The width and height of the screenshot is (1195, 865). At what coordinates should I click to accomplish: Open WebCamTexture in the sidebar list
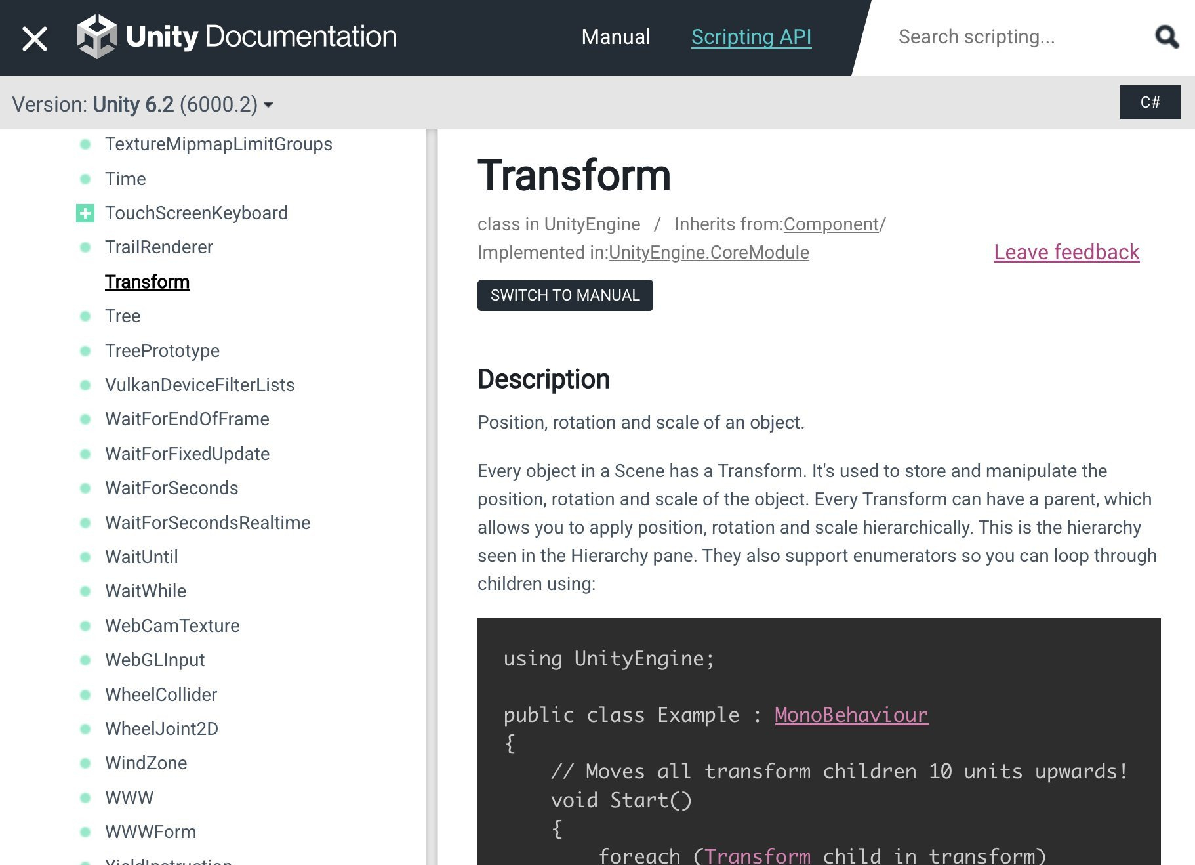pyautogui.click(x=172, y=625)
